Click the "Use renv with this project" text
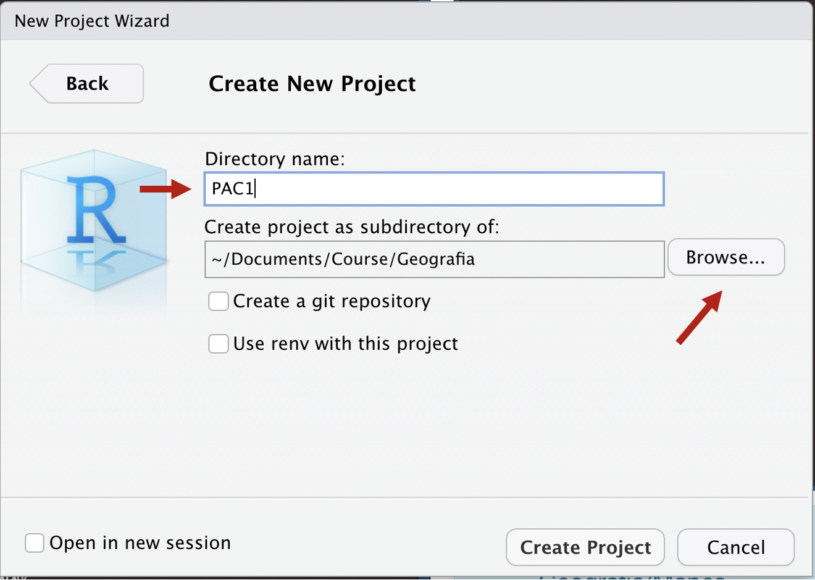This screenshot has height=580, width=815. 346,344
